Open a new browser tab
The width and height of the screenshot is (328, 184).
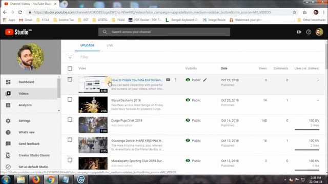65,4
